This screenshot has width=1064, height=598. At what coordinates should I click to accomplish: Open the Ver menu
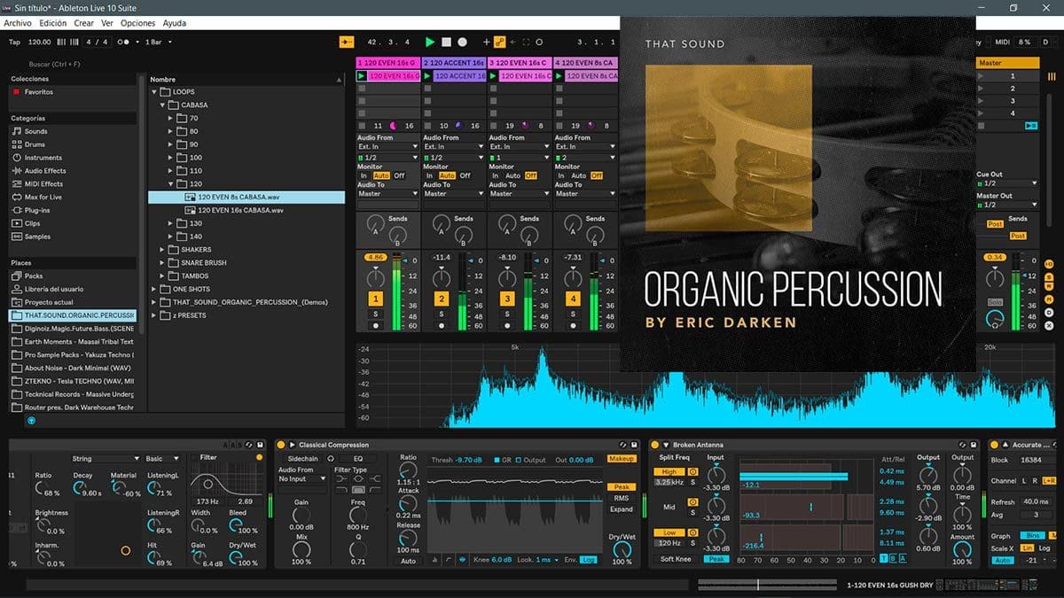(107, 23)
